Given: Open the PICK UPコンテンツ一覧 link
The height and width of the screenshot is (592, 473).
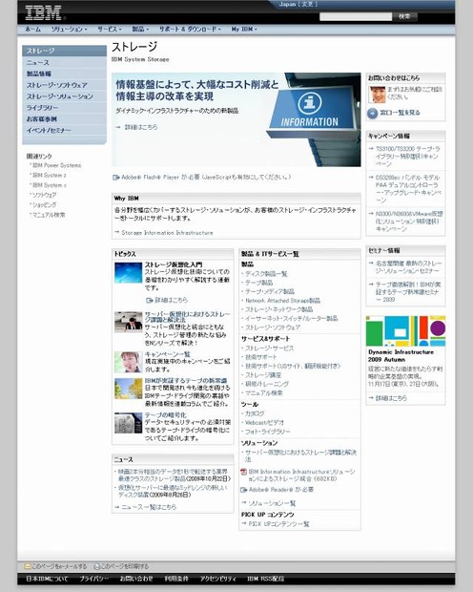Looking at the screenshot, I should coord(278,524).
